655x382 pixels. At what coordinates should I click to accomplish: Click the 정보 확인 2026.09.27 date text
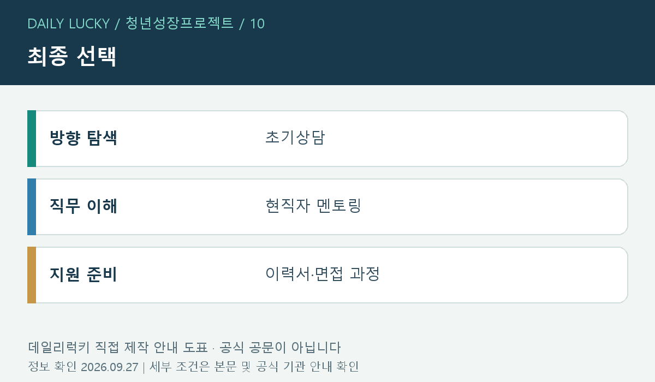(x=83, y=366)
